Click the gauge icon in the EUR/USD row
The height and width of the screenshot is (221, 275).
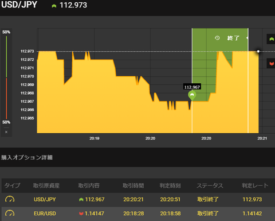click(x=10, y=213)
